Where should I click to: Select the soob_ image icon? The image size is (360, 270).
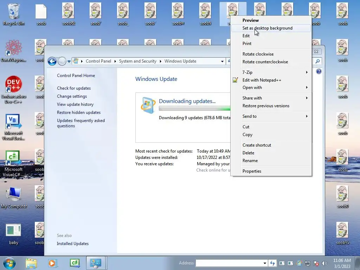(123, 14)
